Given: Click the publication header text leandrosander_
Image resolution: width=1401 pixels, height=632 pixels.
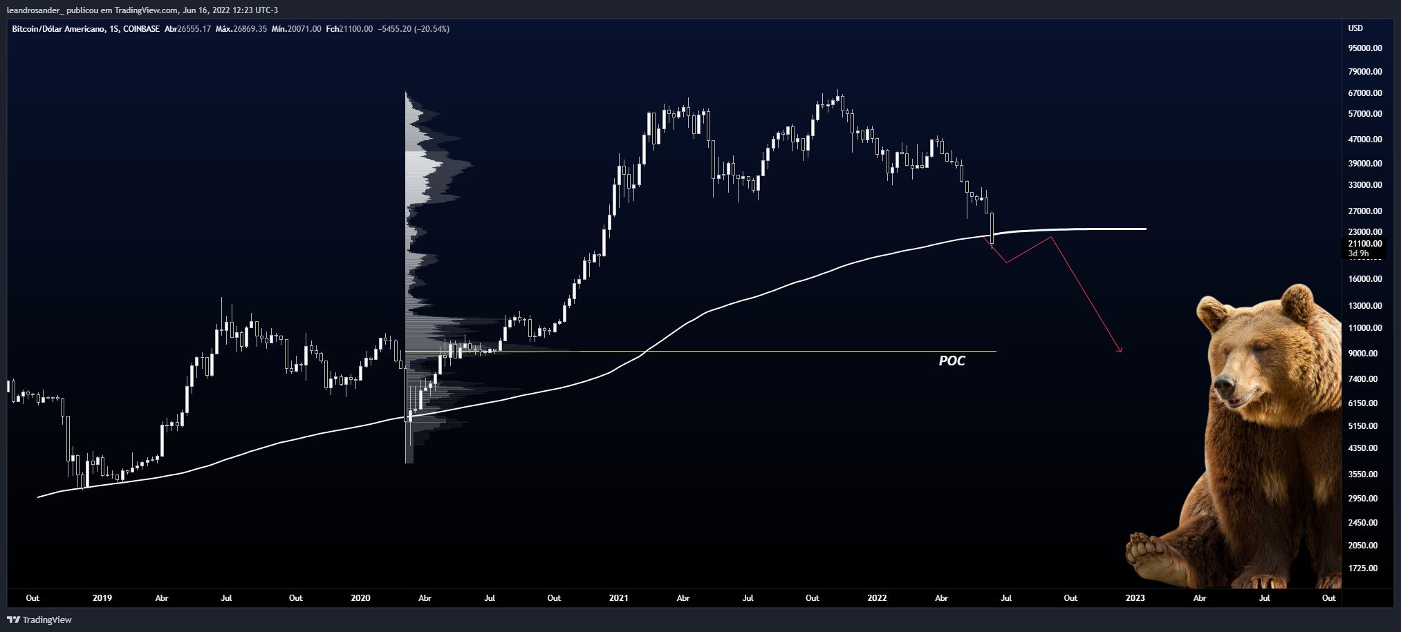Looking at the screenshot, I should tap(35, 10).
